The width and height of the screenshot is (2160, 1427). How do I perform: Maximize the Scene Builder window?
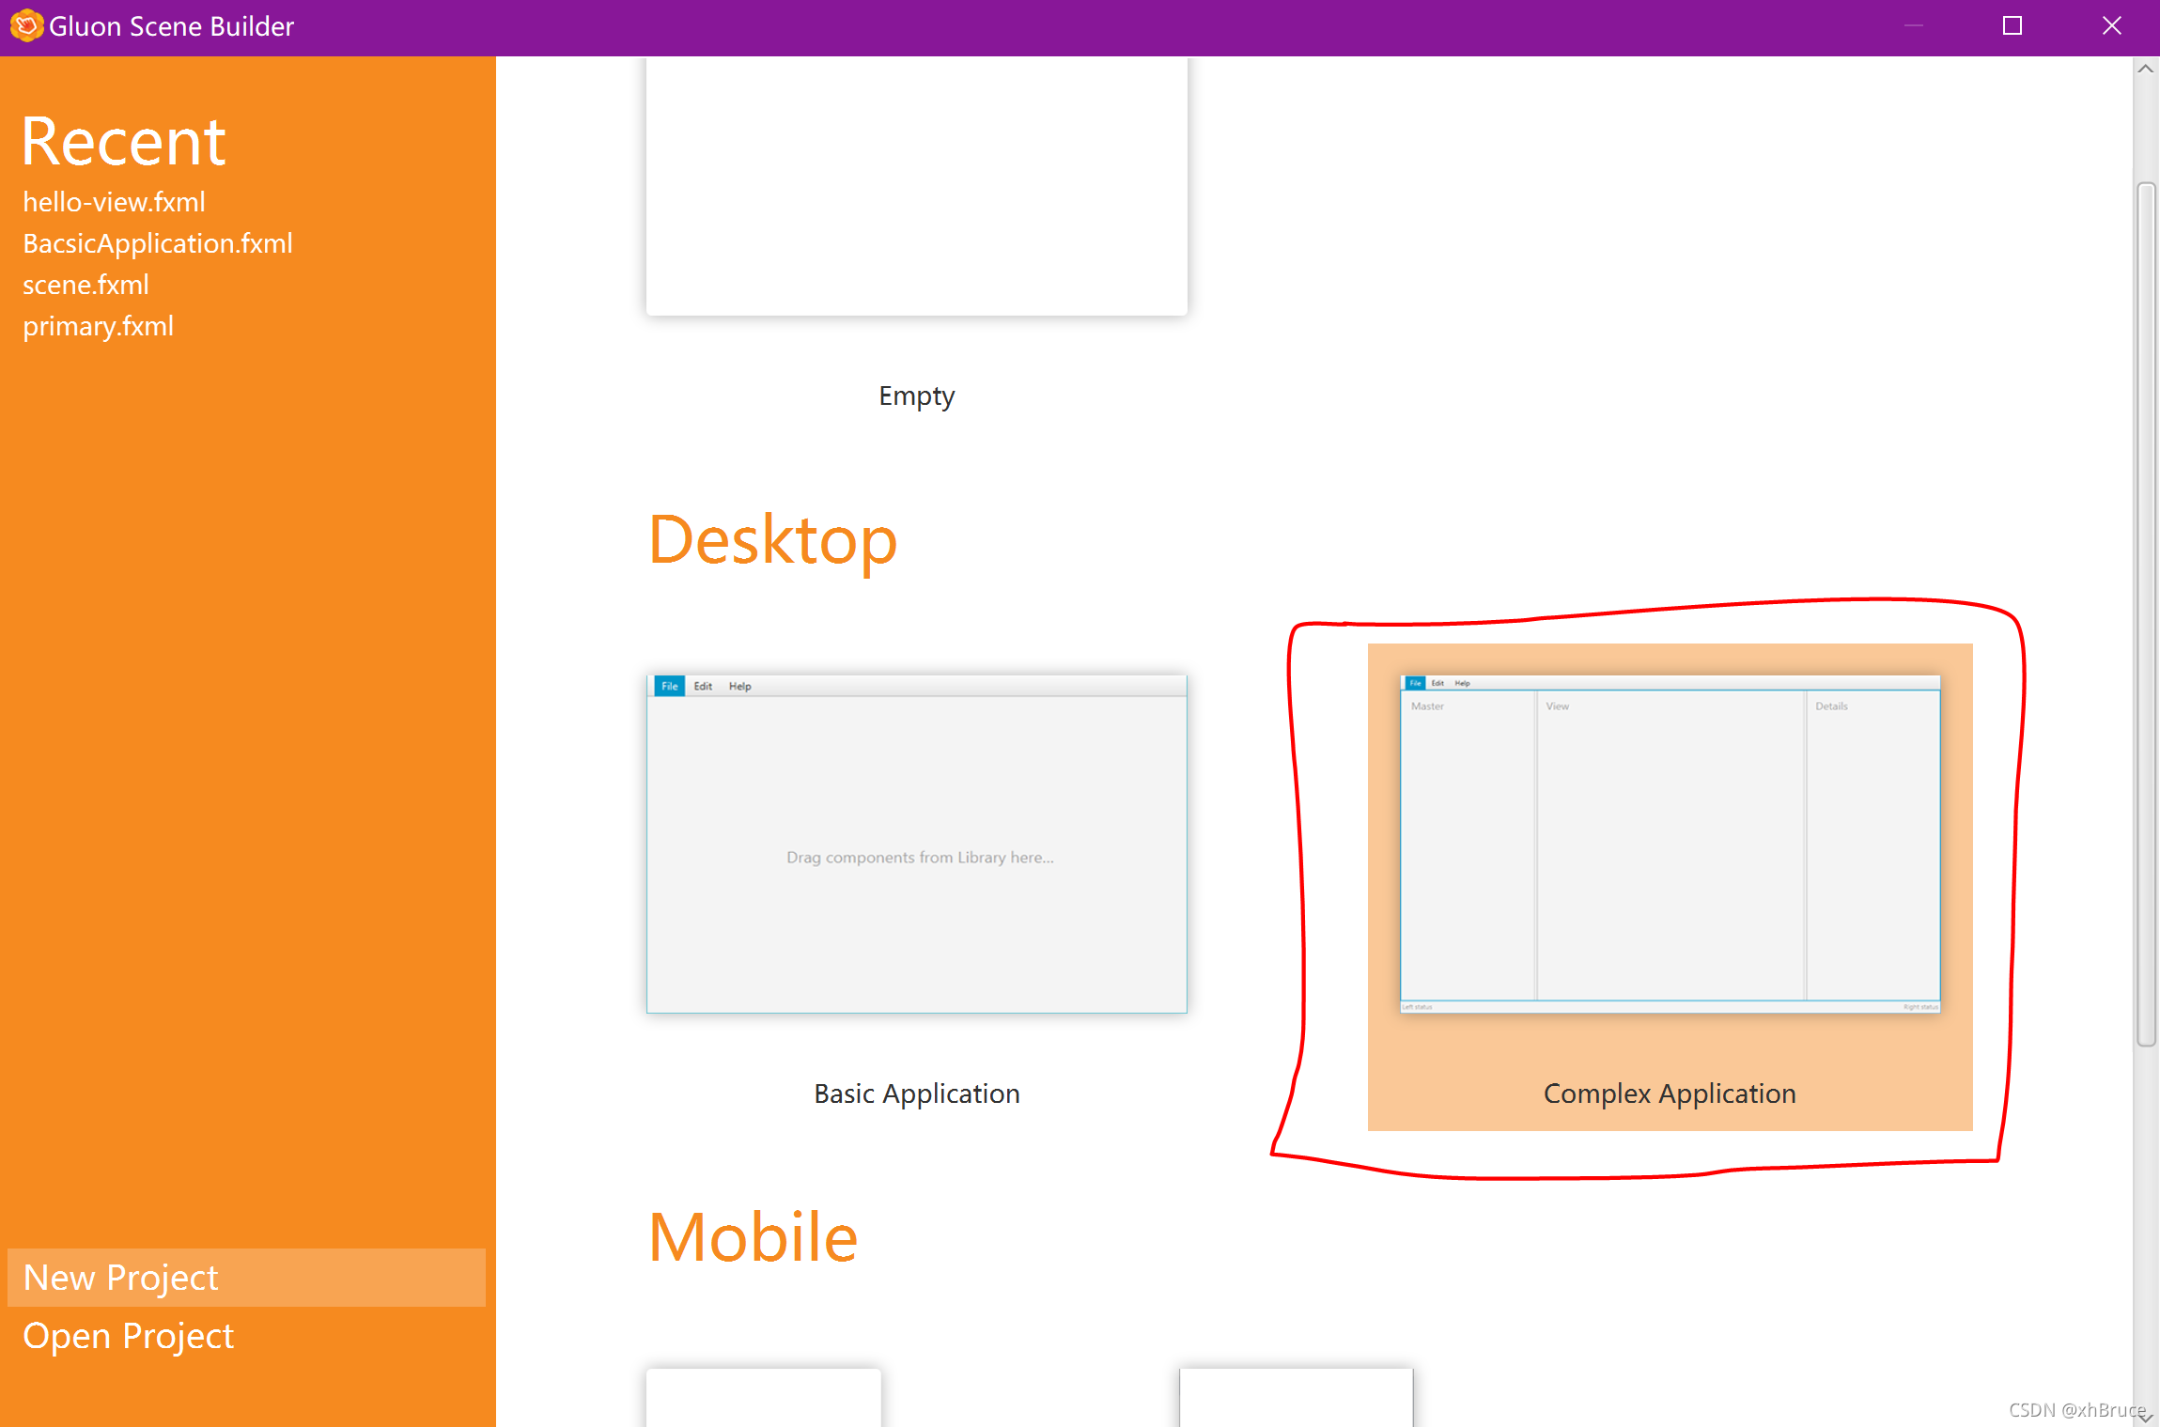[x=2012, y=25]
